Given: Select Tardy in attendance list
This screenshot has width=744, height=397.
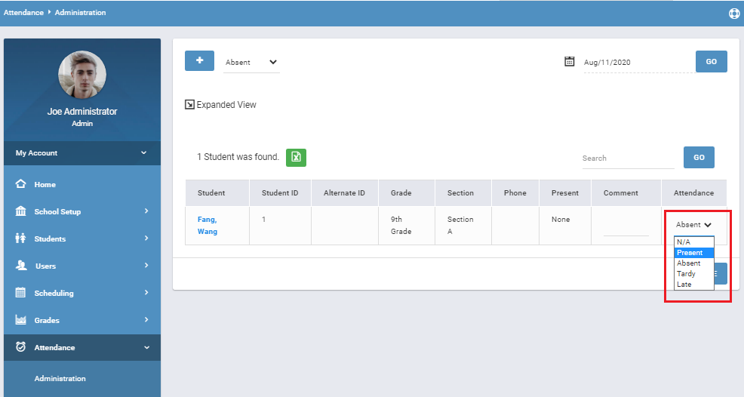Looking at the screenshot, I should click(x=693, y=273).
